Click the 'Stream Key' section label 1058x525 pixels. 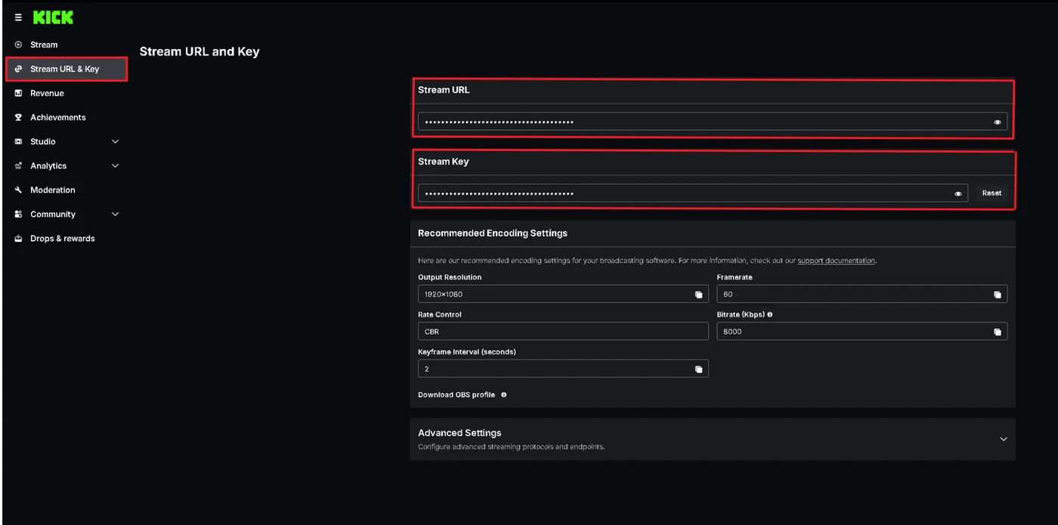pyautogui.click(x=444, y=162)
